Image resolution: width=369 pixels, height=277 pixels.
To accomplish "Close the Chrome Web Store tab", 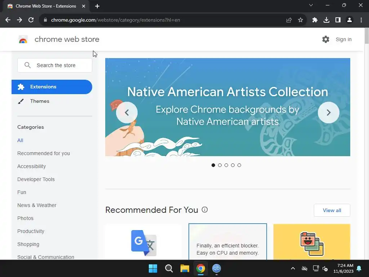I will pyautogui.click(x=84, y=6).
